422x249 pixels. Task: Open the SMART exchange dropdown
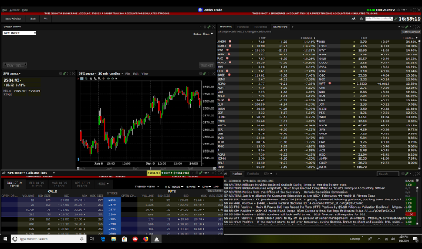tap(193, 187)
